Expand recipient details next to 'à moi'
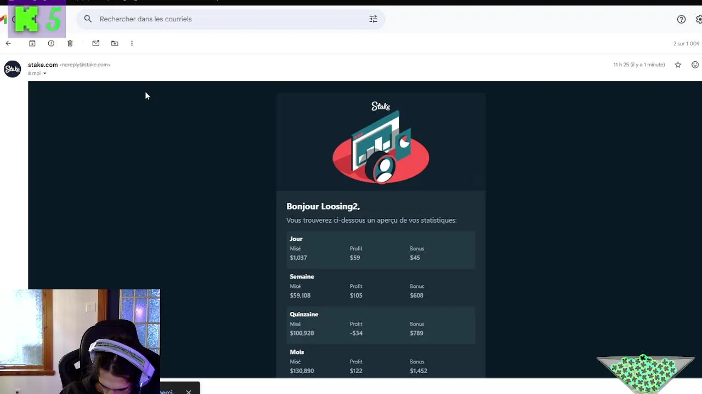The width and height of the screenshot is (702, 394). point(44,73)
